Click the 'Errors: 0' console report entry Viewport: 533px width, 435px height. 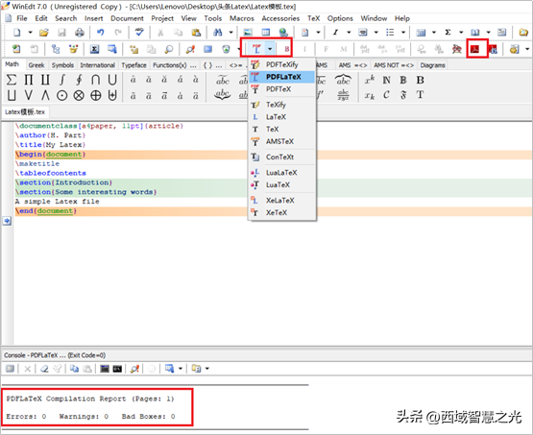(26, 417)
